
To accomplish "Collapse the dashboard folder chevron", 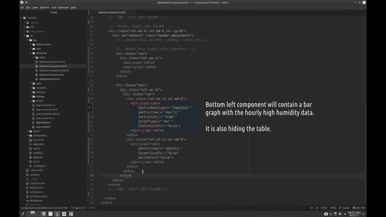I will coord(31,53).
